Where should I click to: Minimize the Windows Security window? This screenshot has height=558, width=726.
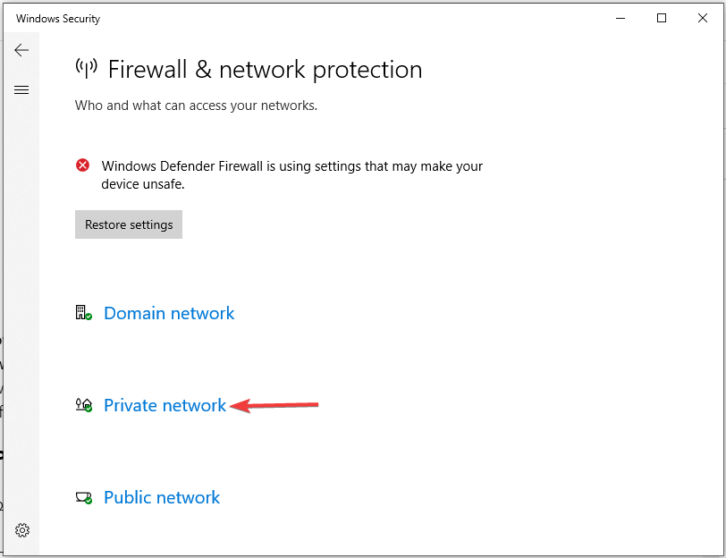coord(620,18)
